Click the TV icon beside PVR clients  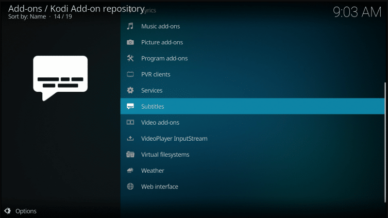(x=130, y=74)
